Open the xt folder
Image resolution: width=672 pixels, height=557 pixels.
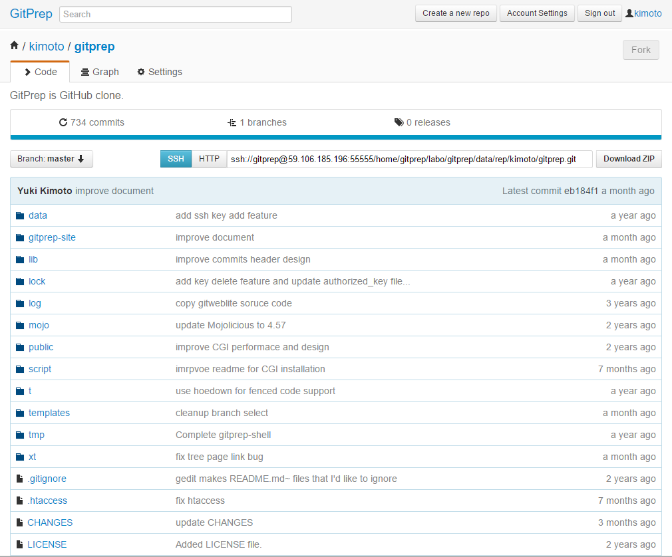32,457
